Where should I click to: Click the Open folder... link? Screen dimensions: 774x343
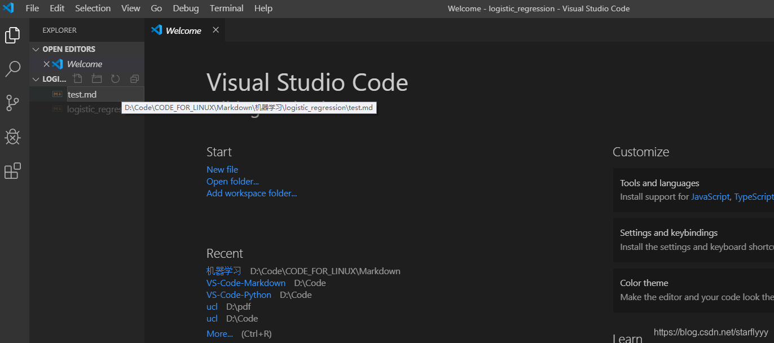pos(232,181)
